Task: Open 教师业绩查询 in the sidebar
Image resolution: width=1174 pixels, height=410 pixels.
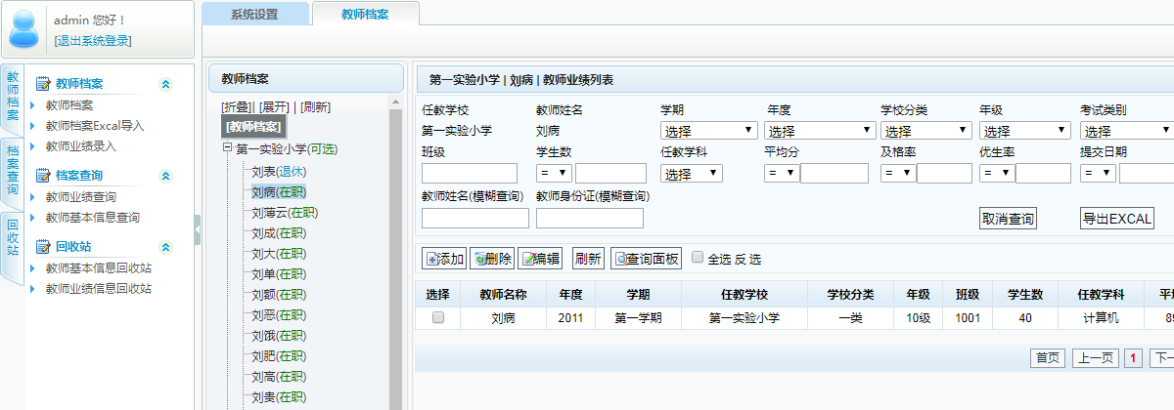Action: (x=81, y=196)
